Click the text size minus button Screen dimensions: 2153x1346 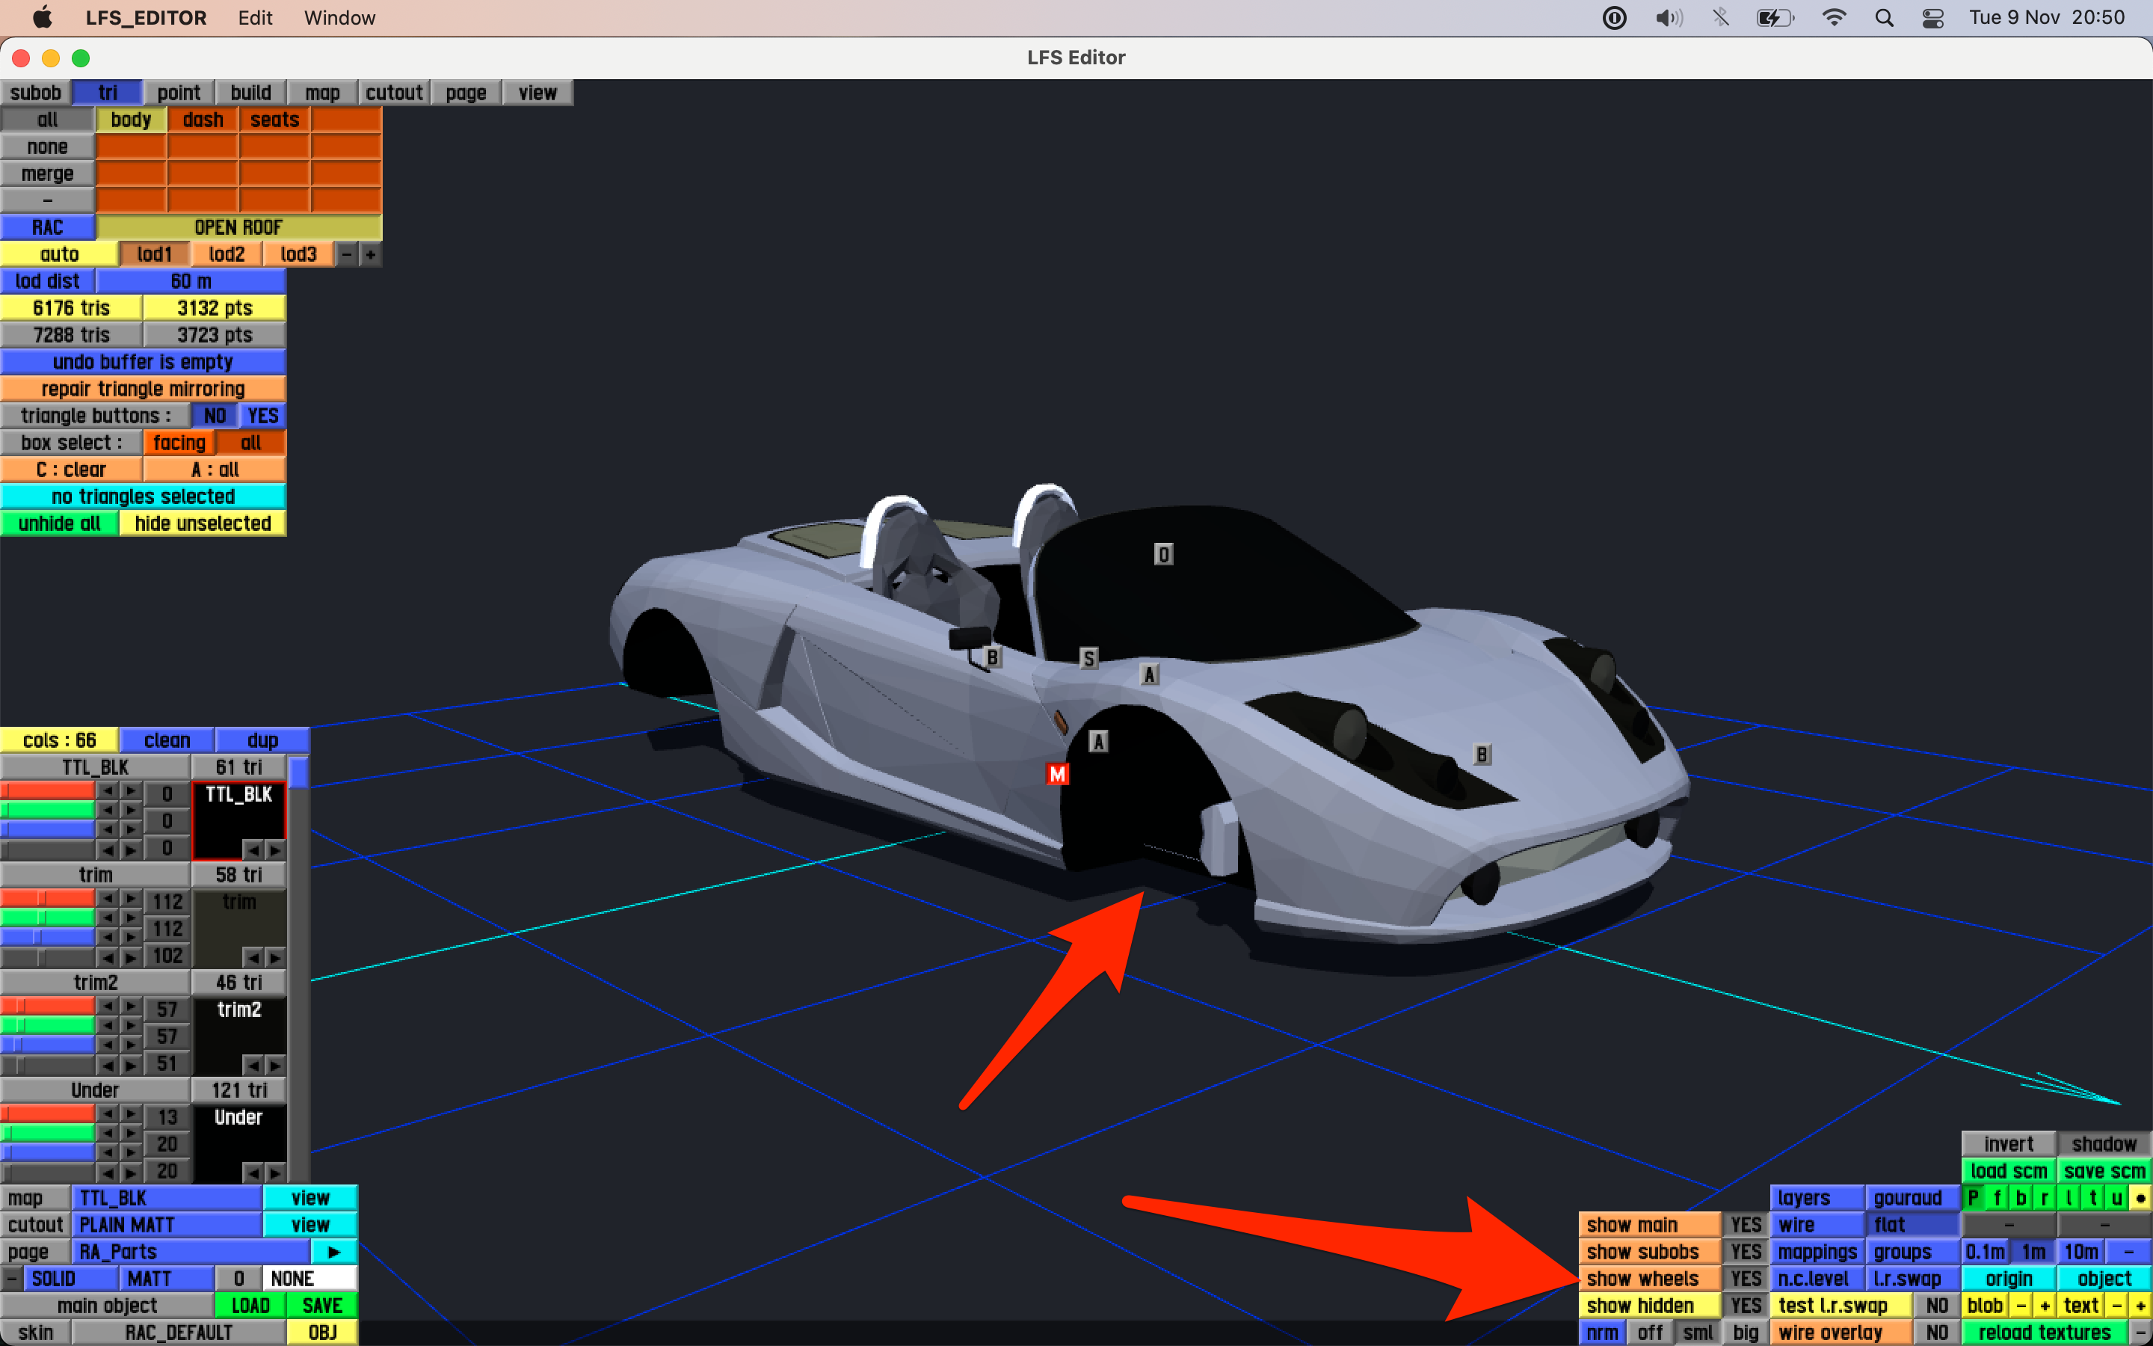point(2116,1305)
